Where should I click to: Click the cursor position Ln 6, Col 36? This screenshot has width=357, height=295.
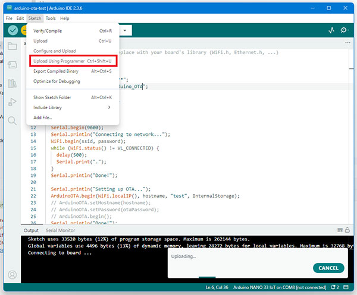click(x=217, y=287)
